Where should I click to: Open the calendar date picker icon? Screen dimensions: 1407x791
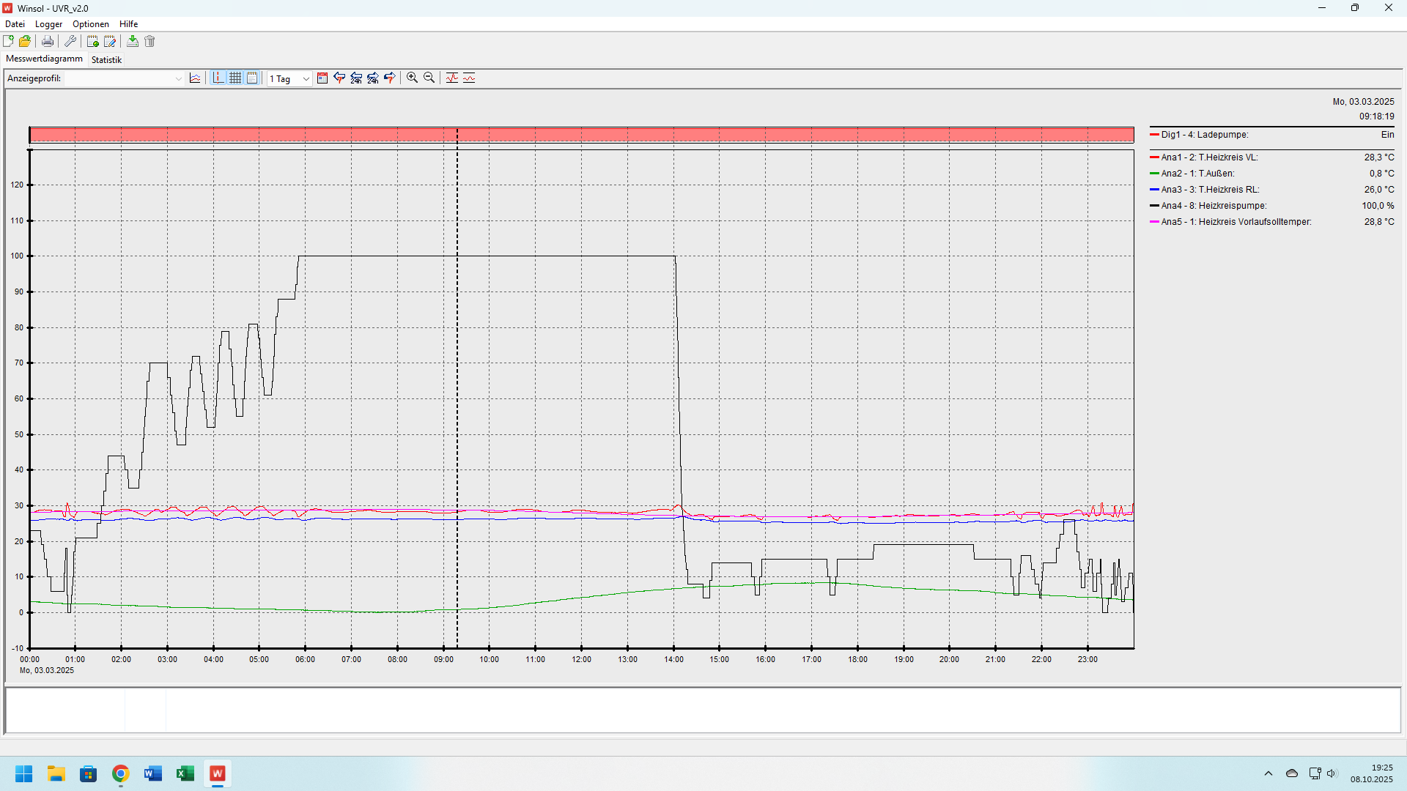coord(322,78)
